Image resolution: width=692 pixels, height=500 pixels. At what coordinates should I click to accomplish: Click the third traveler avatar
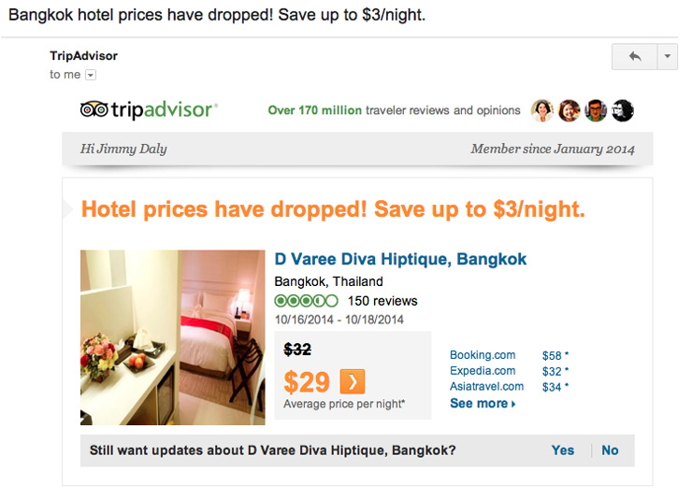596,111
